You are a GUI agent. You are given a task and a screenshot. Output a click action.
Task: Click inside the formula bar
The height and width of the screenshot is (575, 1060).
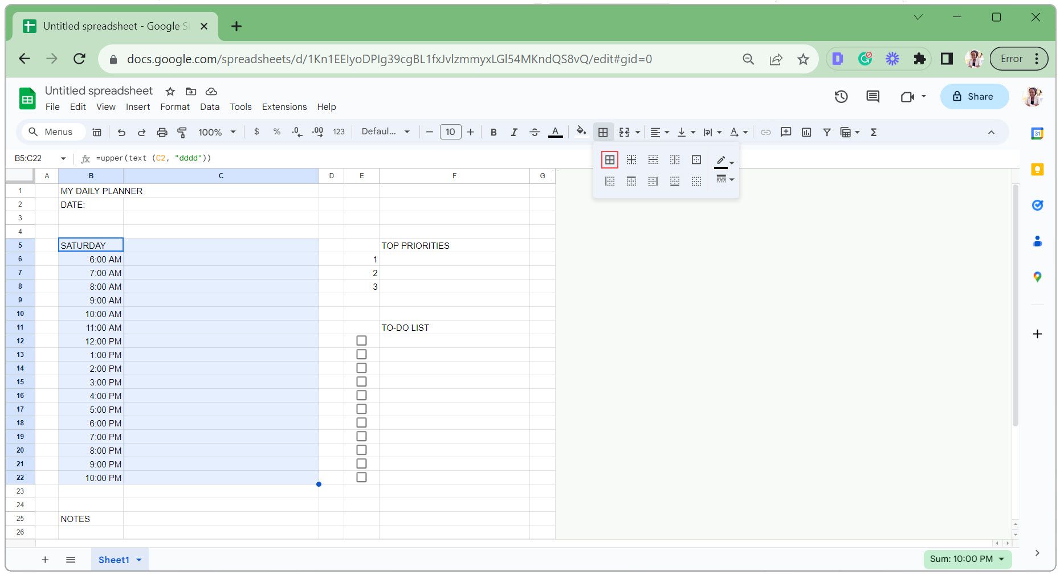click(228, 158)
